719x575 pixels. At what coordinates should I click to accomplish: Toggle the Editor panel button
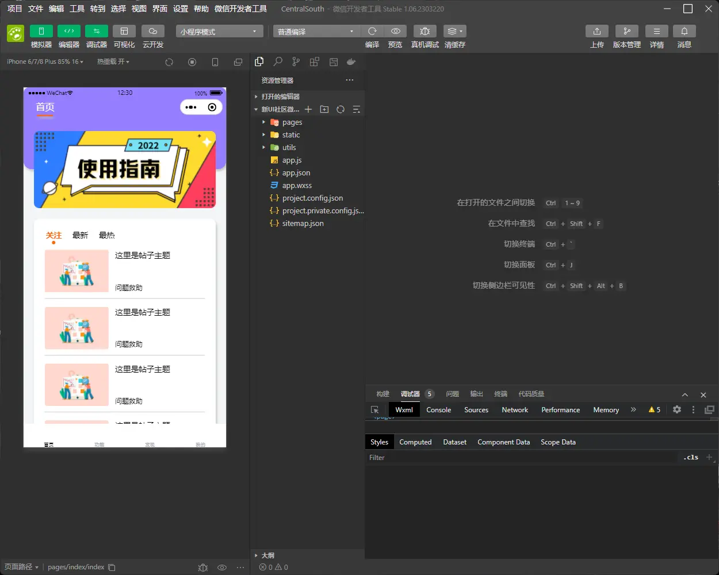[x=69, y=31]
